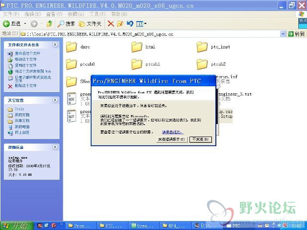Image resolution: width=307 pixels, height=230 pixels.
Task: Select the html folder icon
Action: point(137,47)
